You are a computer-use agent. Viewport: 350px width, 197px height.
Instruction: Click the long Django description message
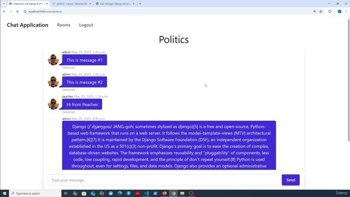coord(169,146)
